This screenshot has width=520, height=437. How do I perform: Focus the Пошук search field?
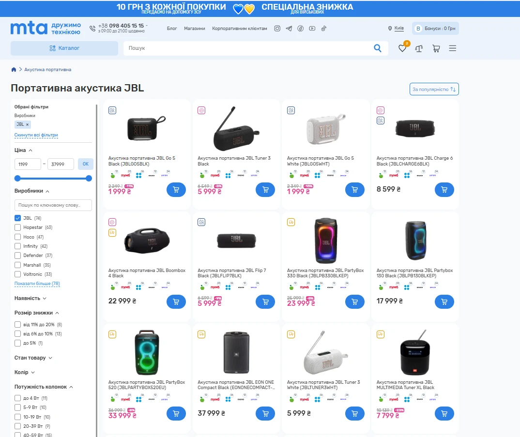(249, 48)
